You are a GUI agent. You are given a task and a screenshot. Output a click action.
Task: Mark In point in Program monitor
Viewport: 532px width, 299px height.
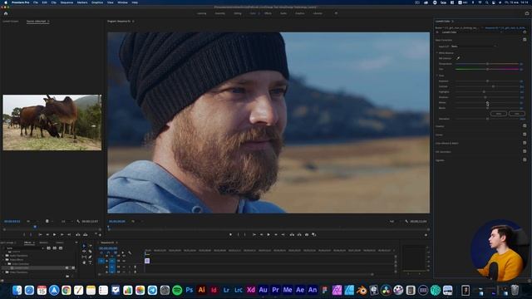(239, 234)
